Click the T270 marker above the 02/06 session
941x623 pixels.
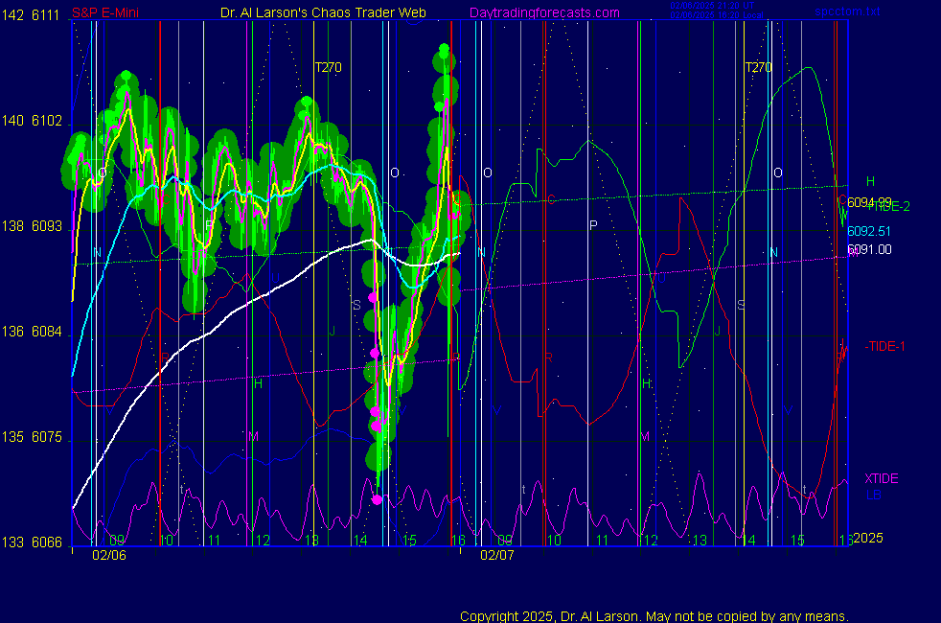[x=329, y=67]
